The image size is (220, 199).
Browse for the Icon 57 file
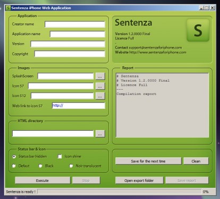point(100,86)
